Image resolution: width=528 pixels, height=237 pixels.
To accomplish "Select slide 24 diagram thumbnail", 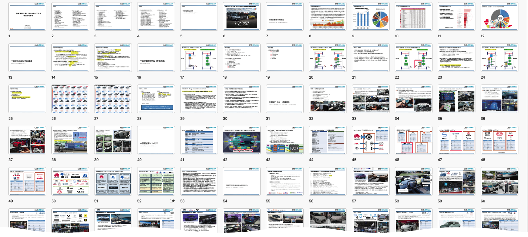I will (x=500, y=58).
